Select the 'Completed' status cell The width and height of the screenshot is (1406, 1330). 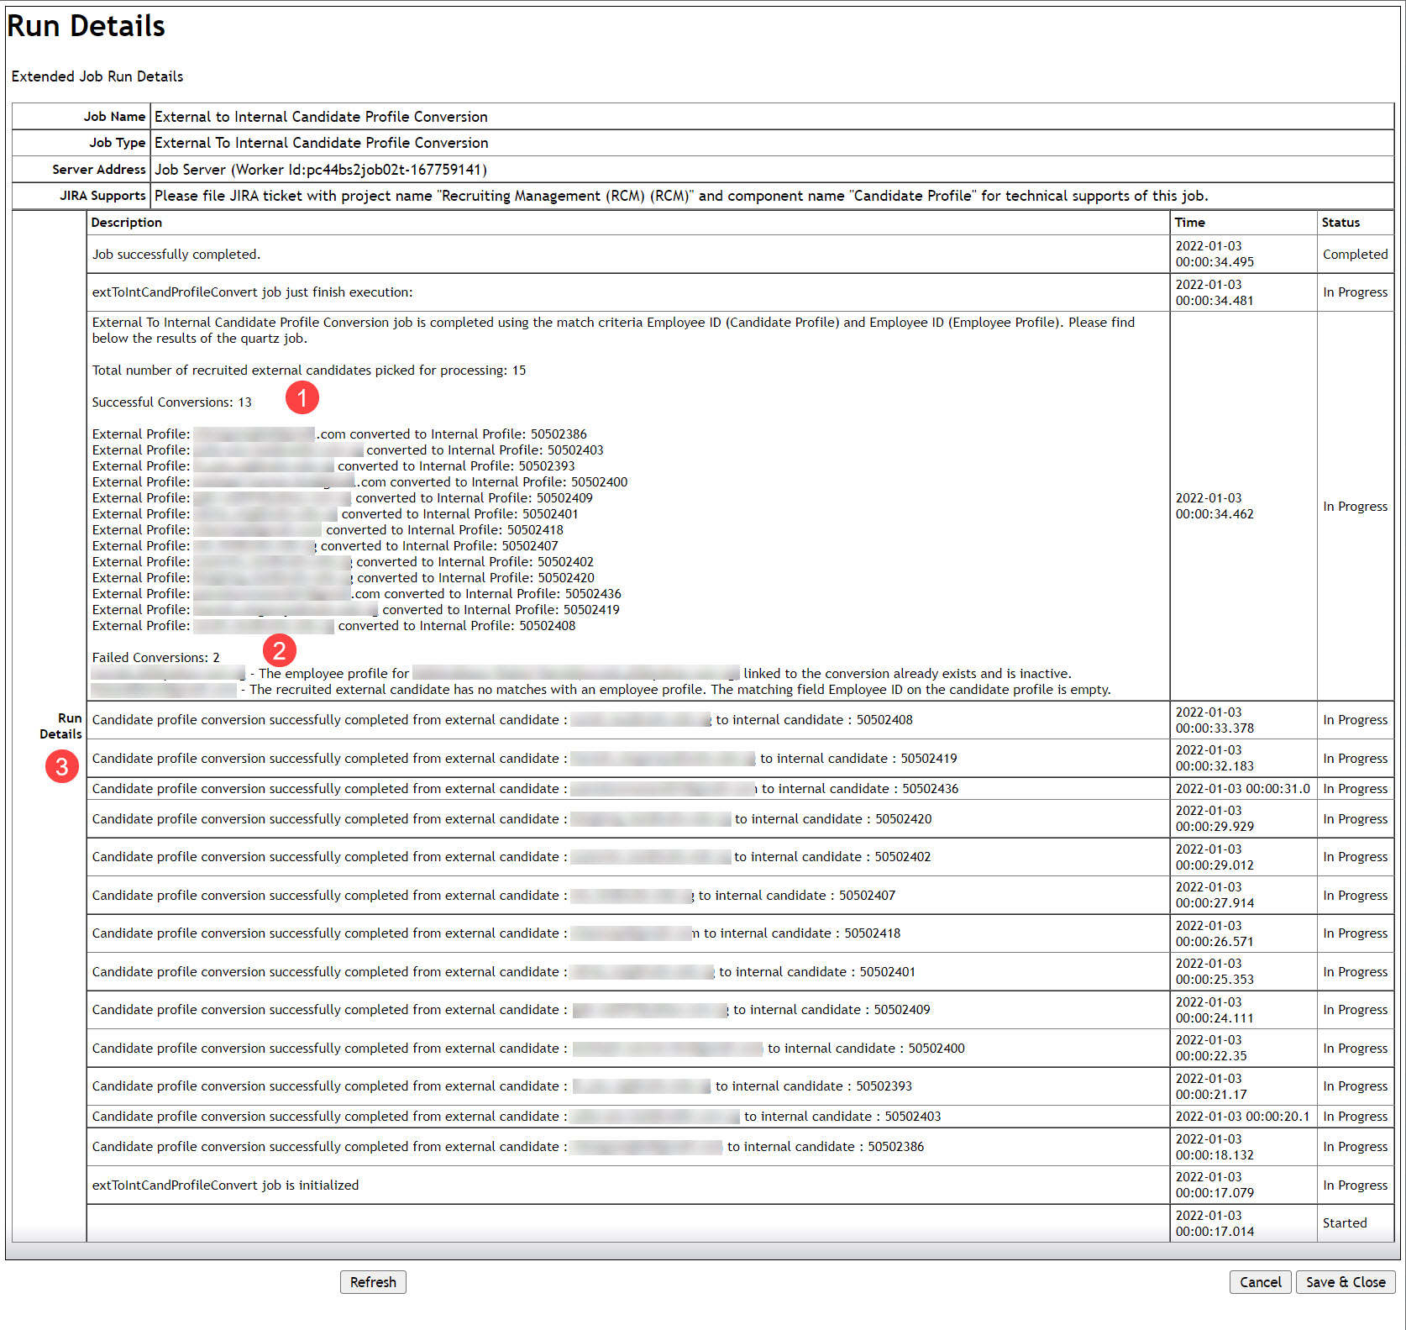[1356, 255]
